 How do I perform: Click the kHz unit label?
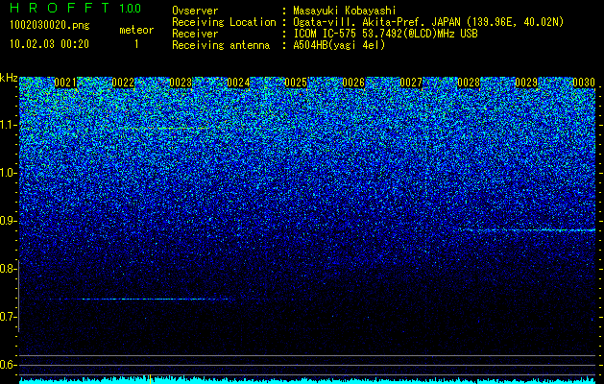tap(9, 78)
